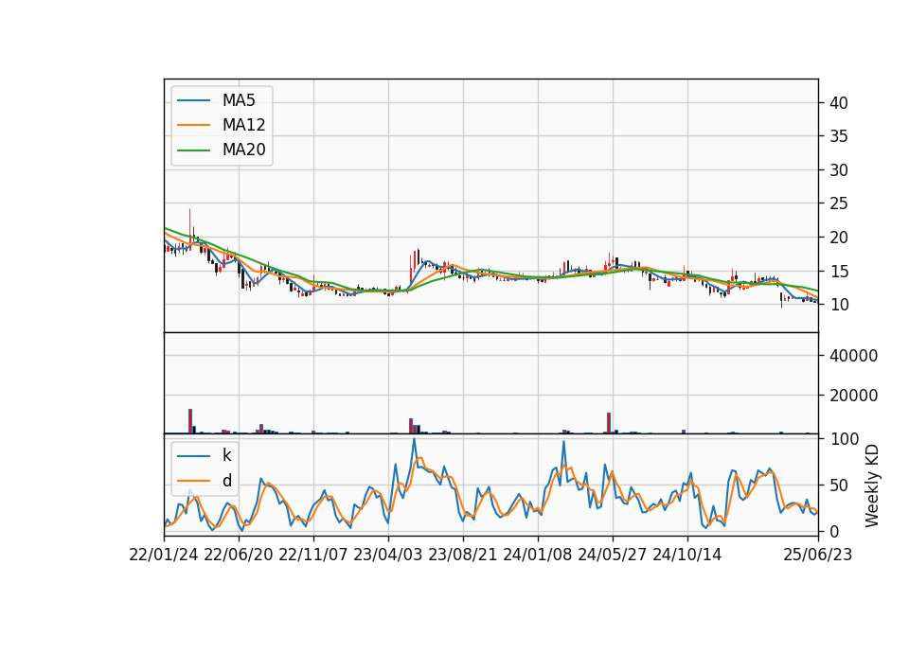This screenshot has height=653, width=909.
Task: Click the price axis value 25
Action: coord(839,204)
